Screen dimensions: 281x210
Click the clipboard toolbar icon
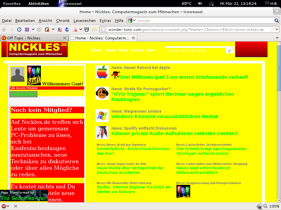pyautogui.click(x=47, y=30)
